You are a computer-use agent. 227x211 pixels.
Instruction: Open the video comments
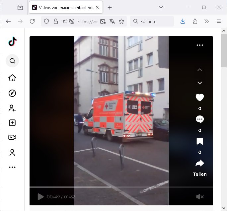pyautogui.click(x=199, y=119)
